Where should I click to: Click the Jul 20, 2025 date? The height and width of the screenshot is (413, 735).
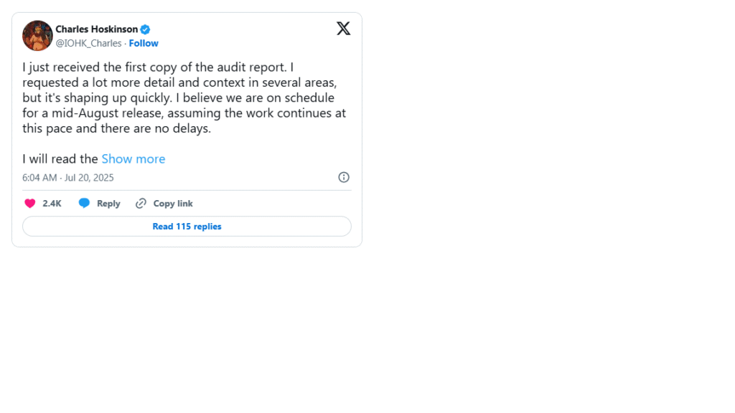[89, 178]
